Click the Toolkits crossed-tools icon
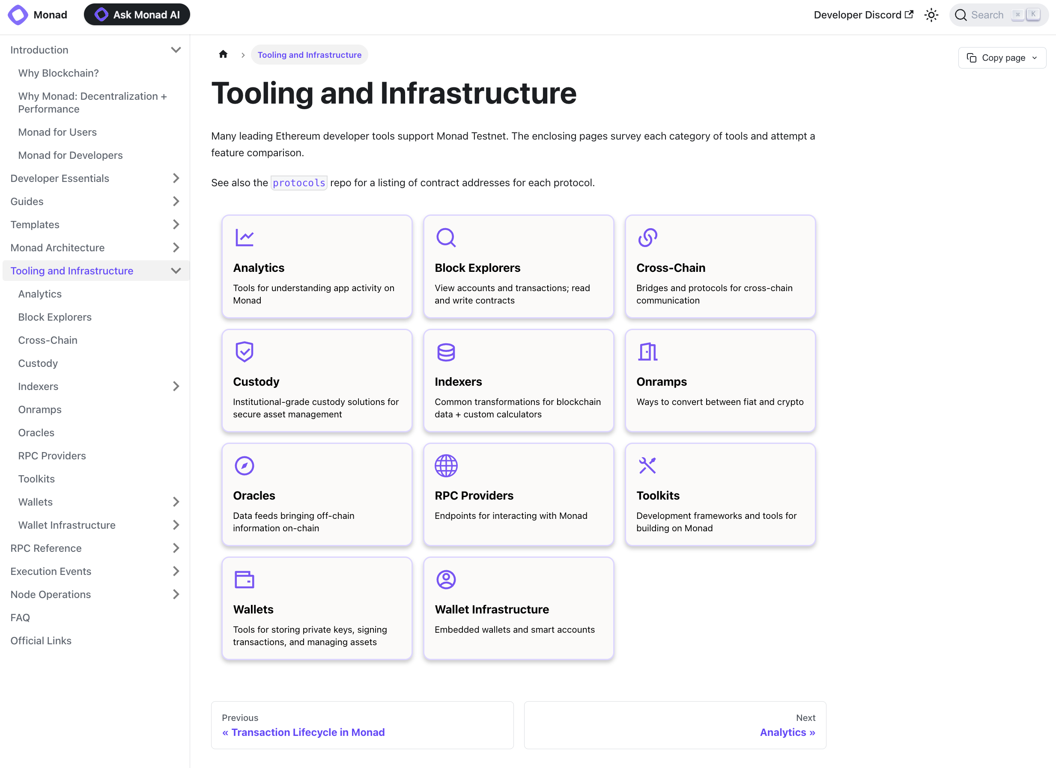Image resolution: width=1056 pixels, height=768 pixels. pos(647,465)
